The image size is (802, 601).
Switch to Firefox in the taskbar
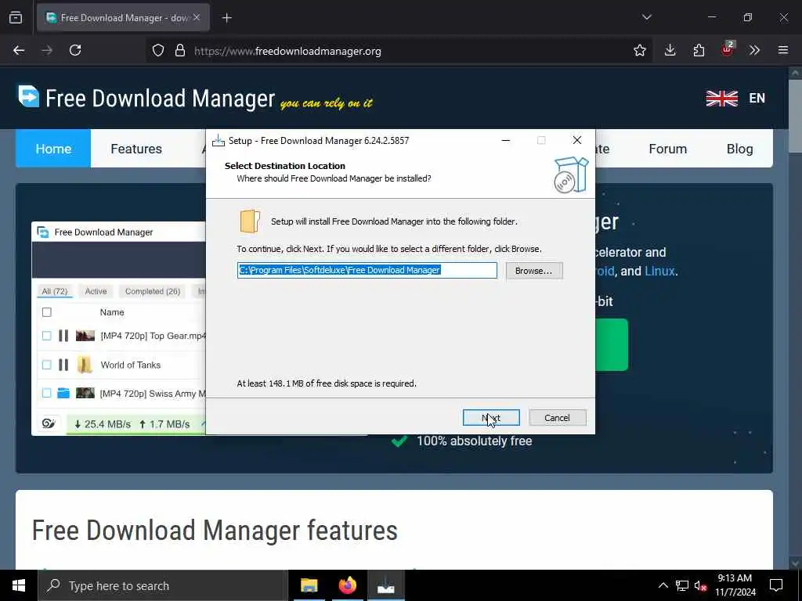coord(347,585)
